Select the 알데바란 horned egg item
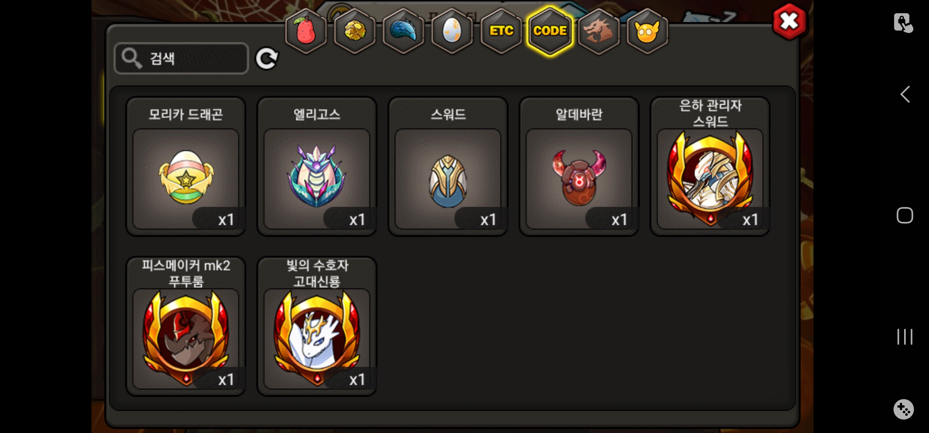The height and width of the screenshot is (433, 929). point(579,166)
